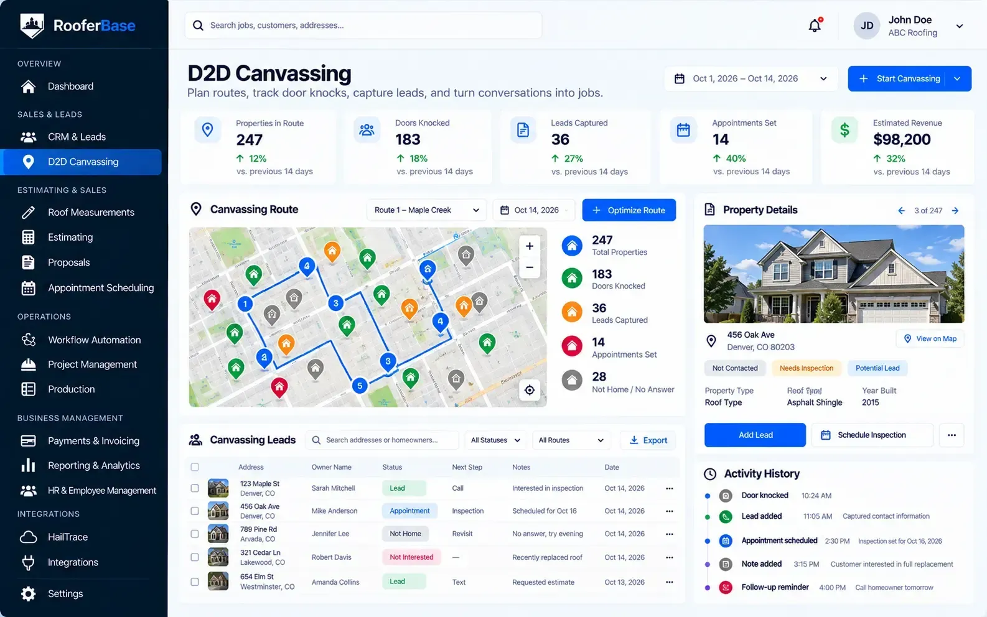Screen dimensions: 987x617
Task: Check the 456 Oak Ave row checkbox
Action: click(x=195, y=511)
